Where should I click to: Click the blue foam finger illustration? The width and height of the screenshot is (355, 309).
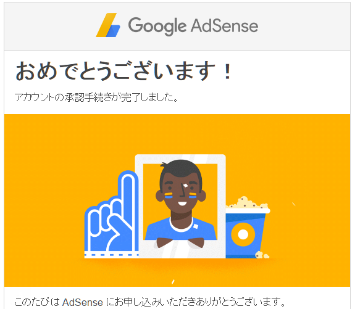pyautogui.click(x=111, y=214)
